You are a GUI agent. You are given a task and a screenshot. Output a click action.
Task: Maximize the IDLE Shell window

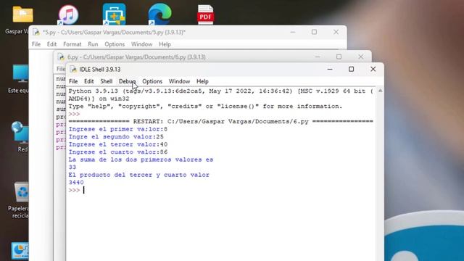351,69
